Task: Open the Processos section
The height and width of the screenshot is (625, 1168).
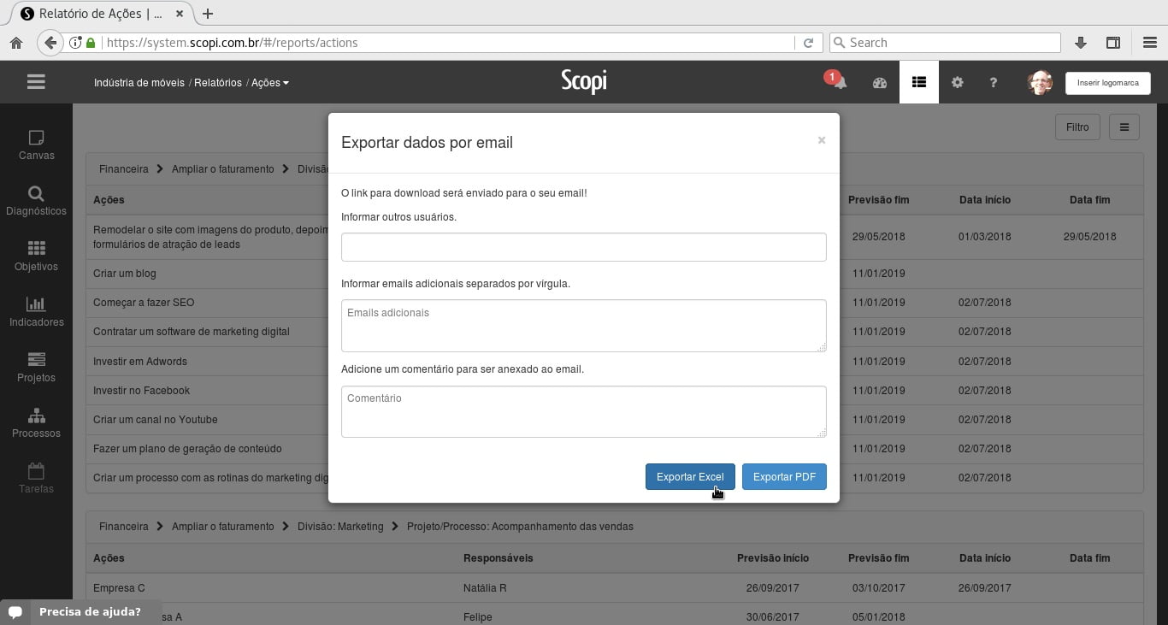Action: pos(36,423)
